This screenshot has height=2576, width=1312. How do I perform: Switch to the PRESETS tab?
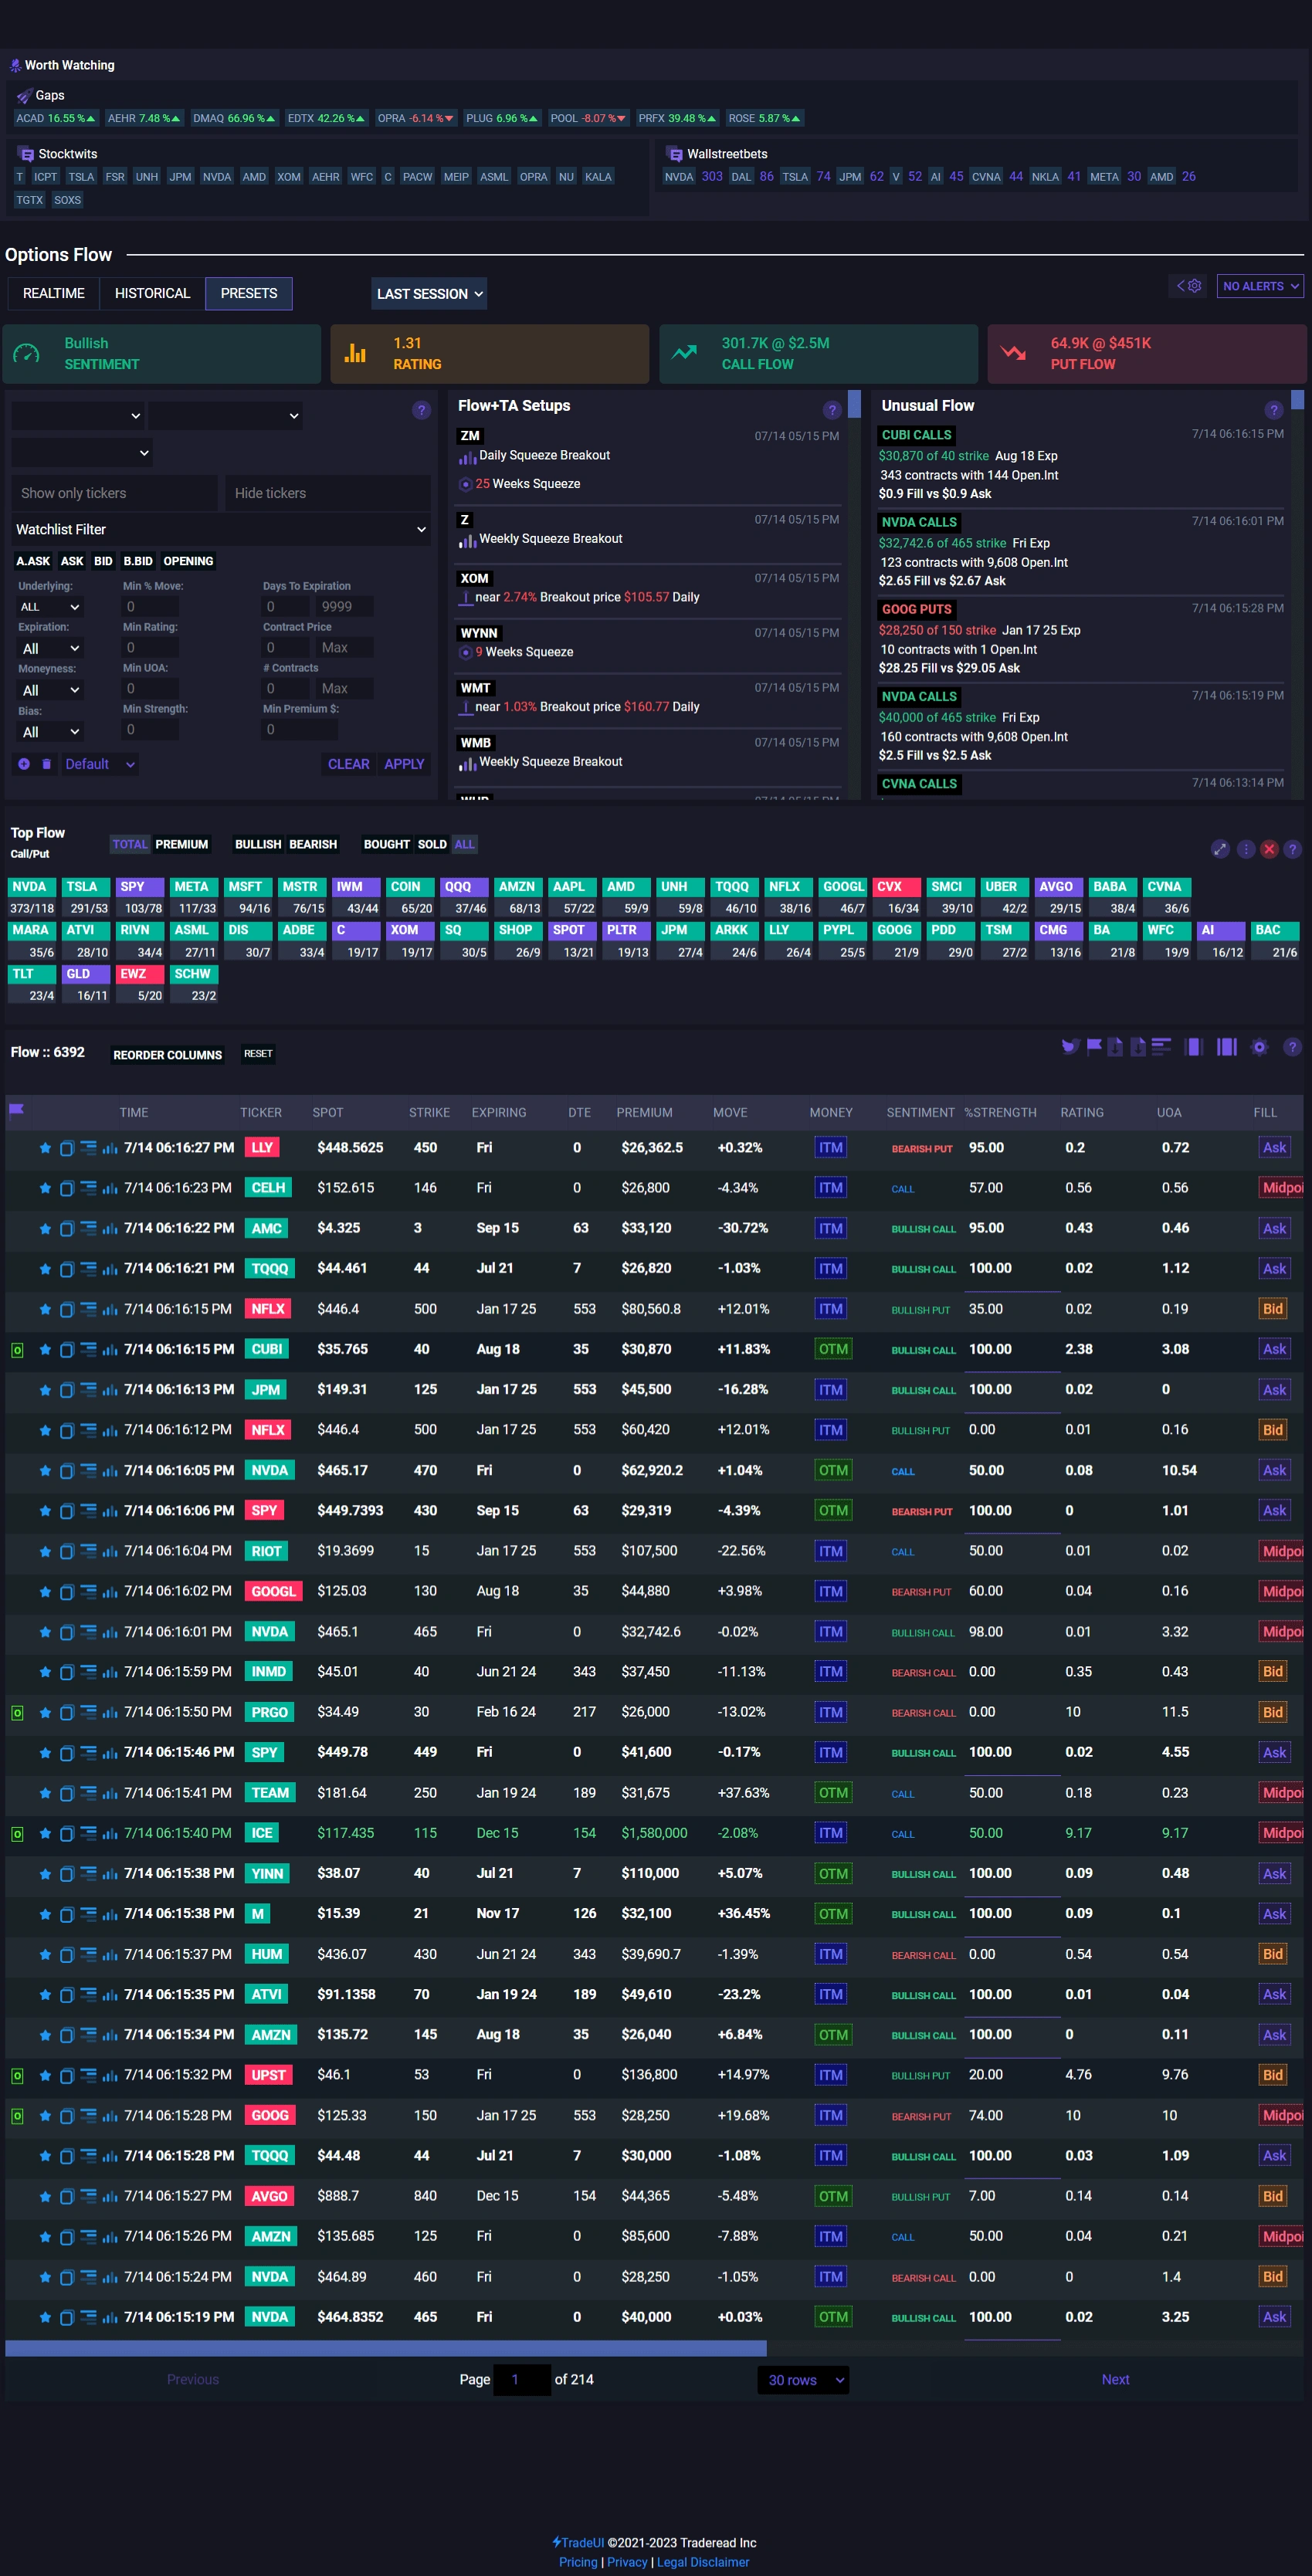coord(249,293)
